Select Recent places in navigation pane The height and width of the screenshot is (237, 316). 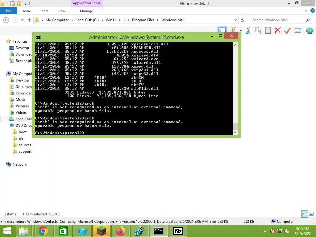tap(24, 61)
